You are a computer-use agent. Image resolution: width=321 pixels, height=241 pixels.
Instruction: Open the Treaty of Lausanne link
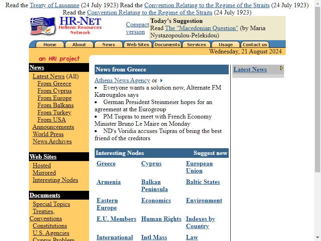55,5
